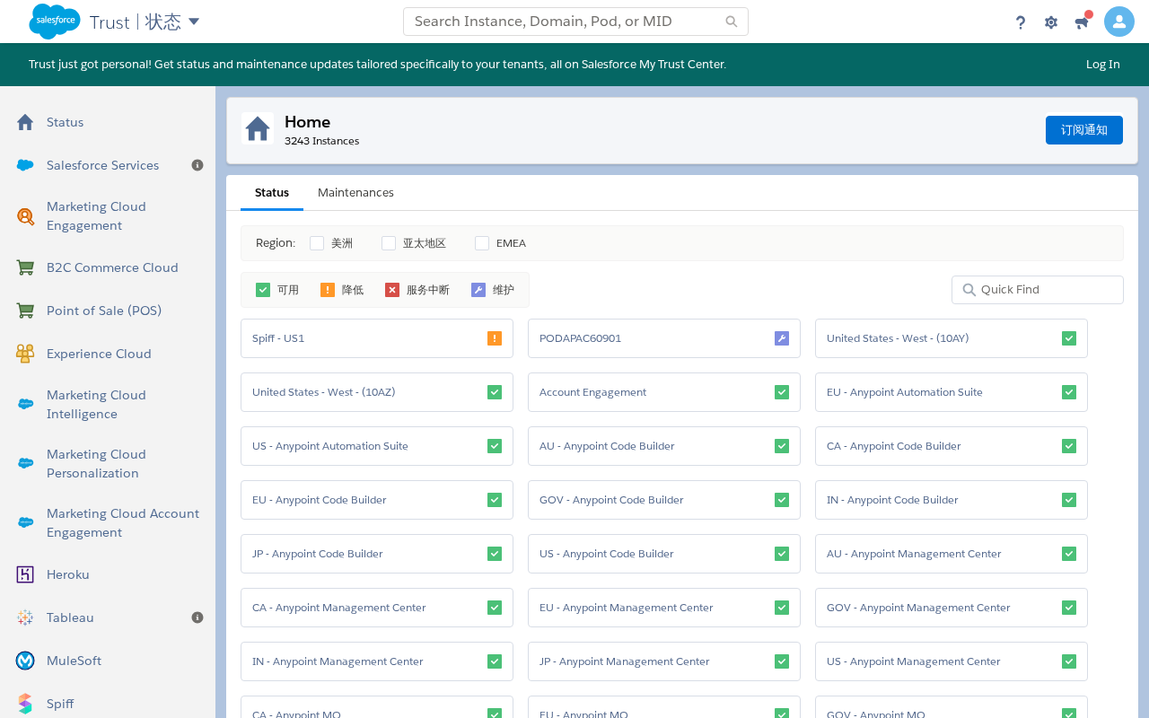
Task: Click the Heroku logo icon
Action: (x=25, y=574)
